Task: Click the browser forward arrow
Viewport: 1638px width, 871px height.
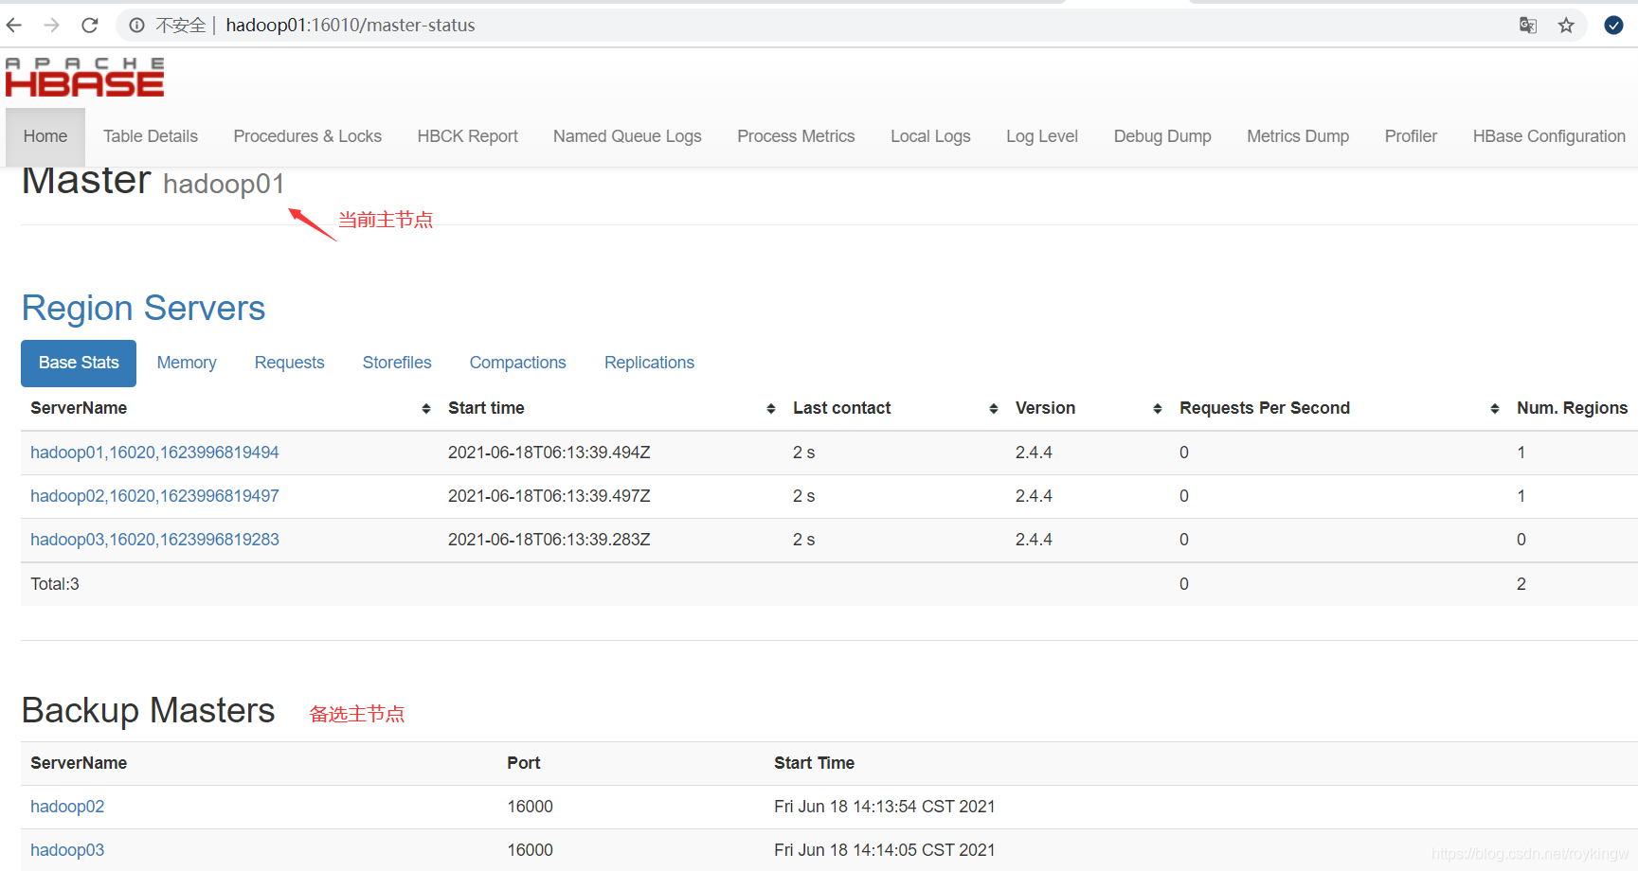Action: [52, 26]
